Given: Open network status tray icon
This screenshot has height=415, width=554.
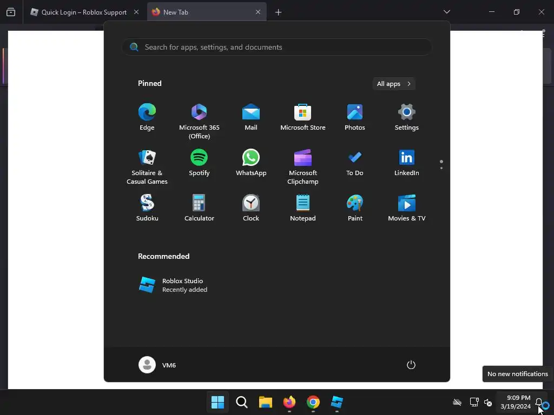Looking at the screenshot, I should tap(474, 402).
